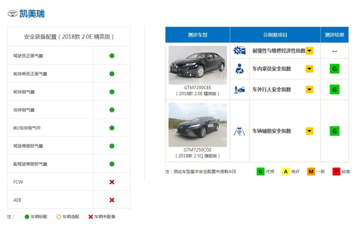Viewport: 355px width, 230px height.
Task: Click the note 测试车型基本安全配置未搭载AEB
Action: coord(205,172)
